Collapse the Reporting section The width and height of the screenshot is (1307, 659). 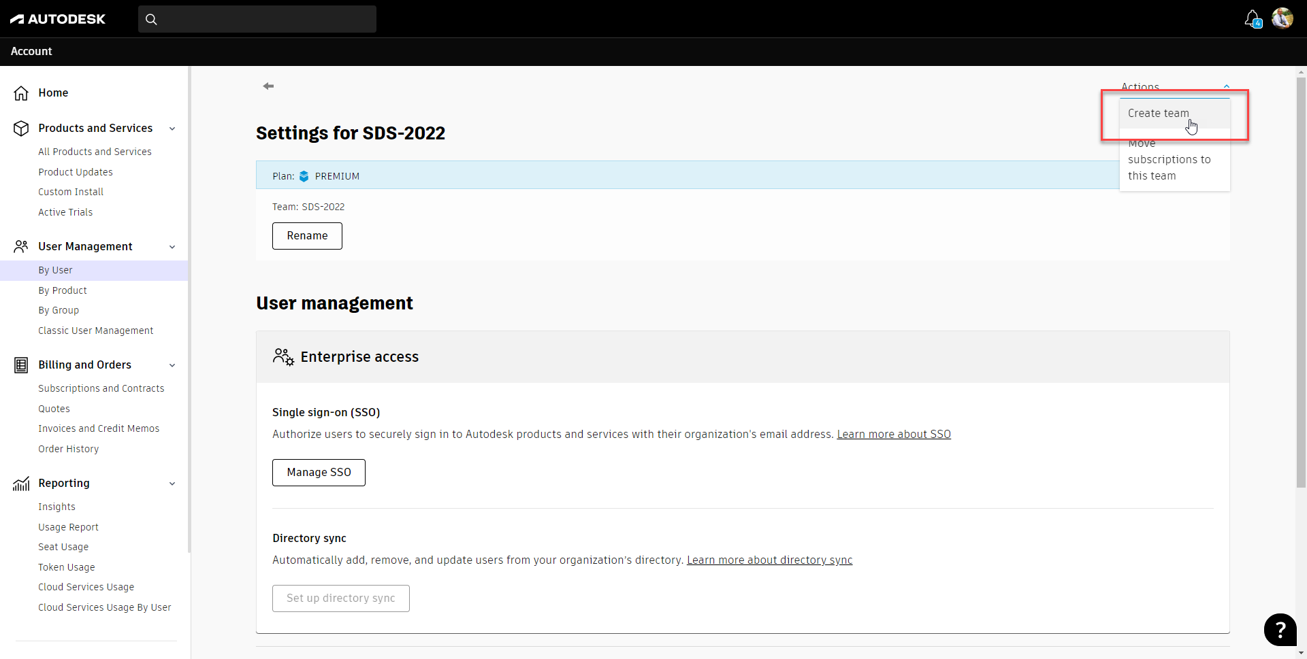pyautogui.click(x=172, y=484)
